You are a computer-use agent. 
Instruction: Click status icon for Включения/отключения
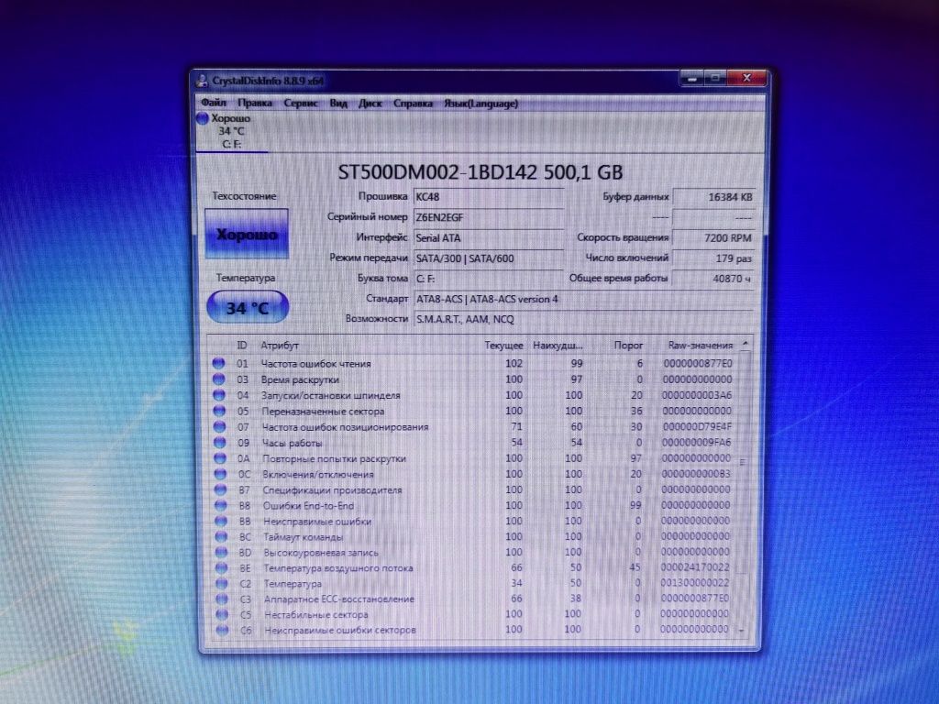tap(220, 474)
